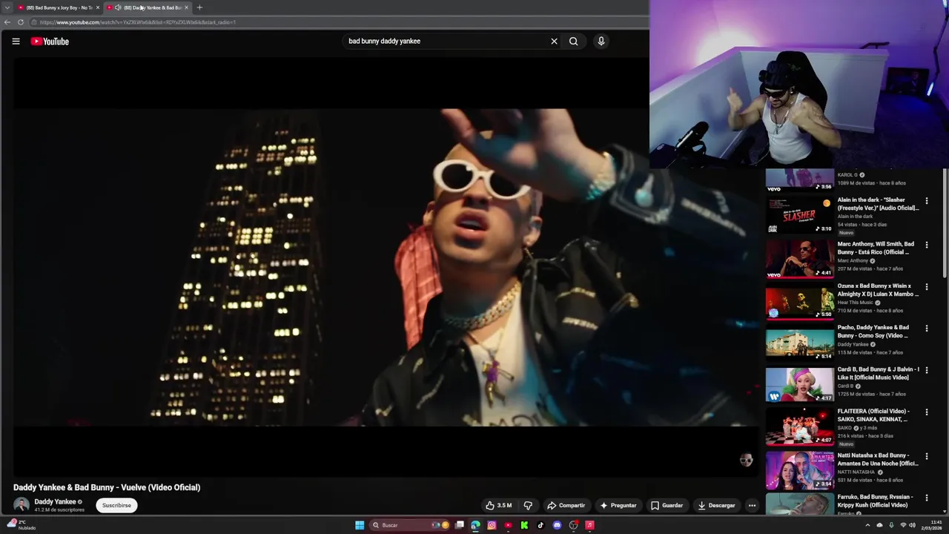
Task: Open the Alain in the dark channel name
Action: [x=855, y=217]
